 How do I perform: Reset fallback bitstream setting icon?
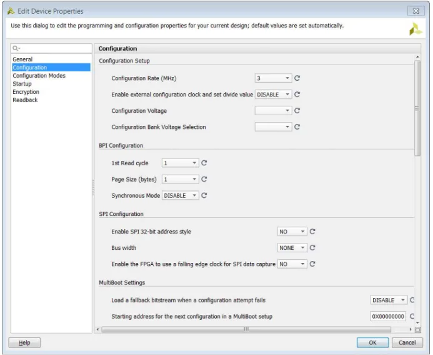[x=412, y=300]
